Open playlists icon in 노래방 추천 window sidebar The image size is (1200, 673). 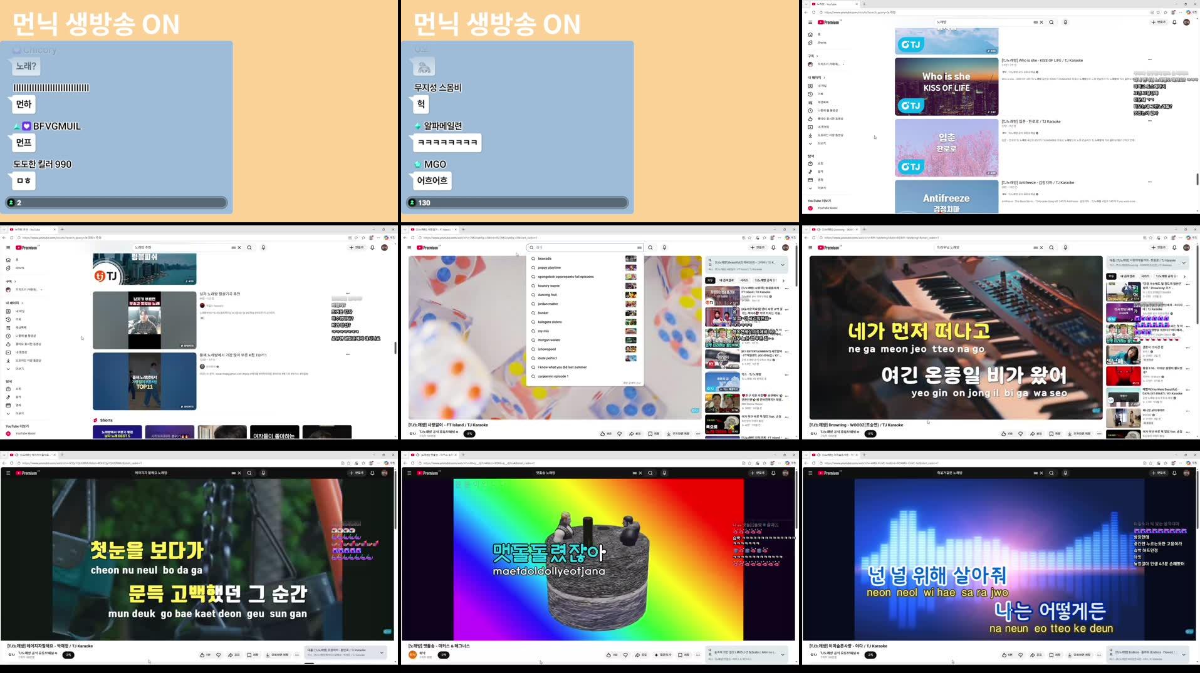click(8, 327)
